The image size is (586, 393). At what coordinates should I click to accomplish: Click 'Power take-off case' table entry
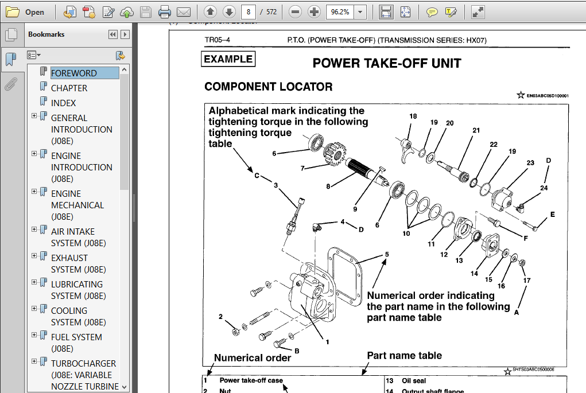coord(251,380)
